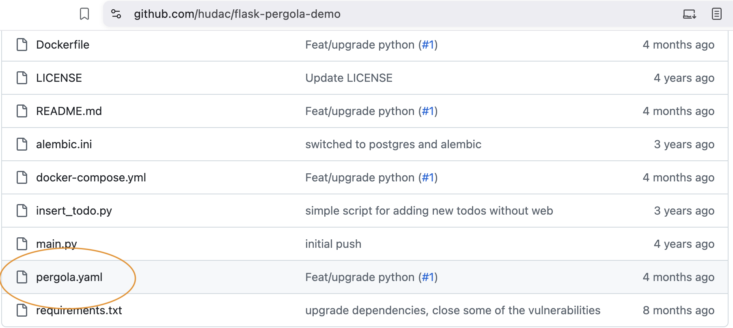Viewport: 733px width, 328px height.
Task: Click the file icon beside Dockerfile
Action: [x=22, y=45]
